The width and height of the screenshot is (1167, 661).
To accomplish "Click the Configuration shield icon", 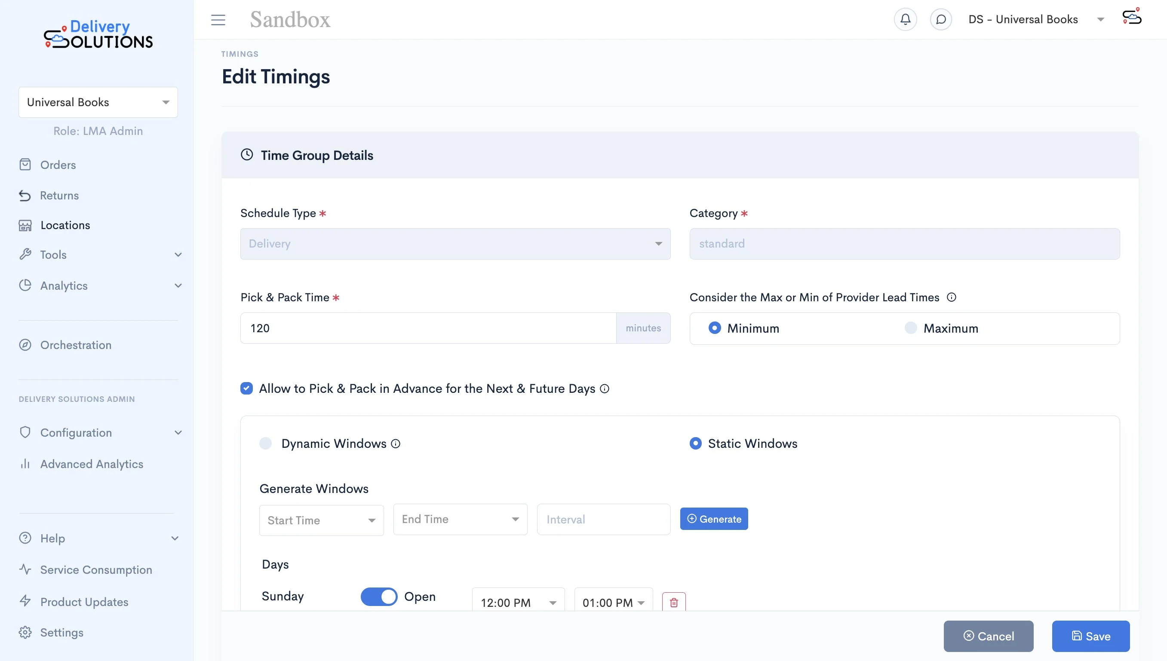I will [25, 432].
